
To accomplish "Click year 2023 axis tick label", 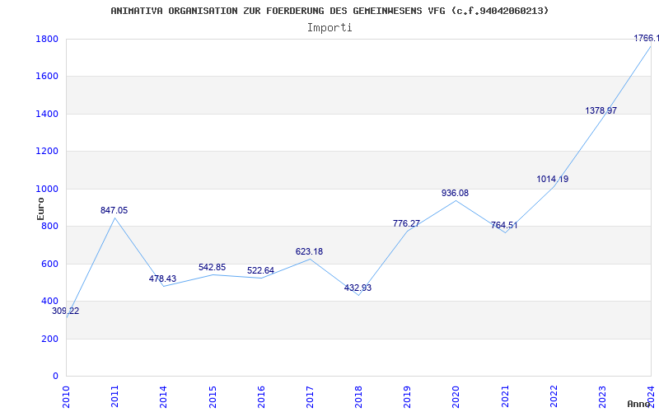I will (x=602, y=395).
